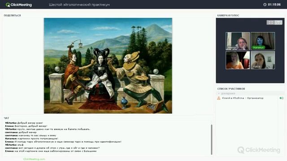Image resolution: width=287 pixels, height=161 pixels.
Task: Select the blonde woman in orange camera thumbnail
Action: pos(238,60)
